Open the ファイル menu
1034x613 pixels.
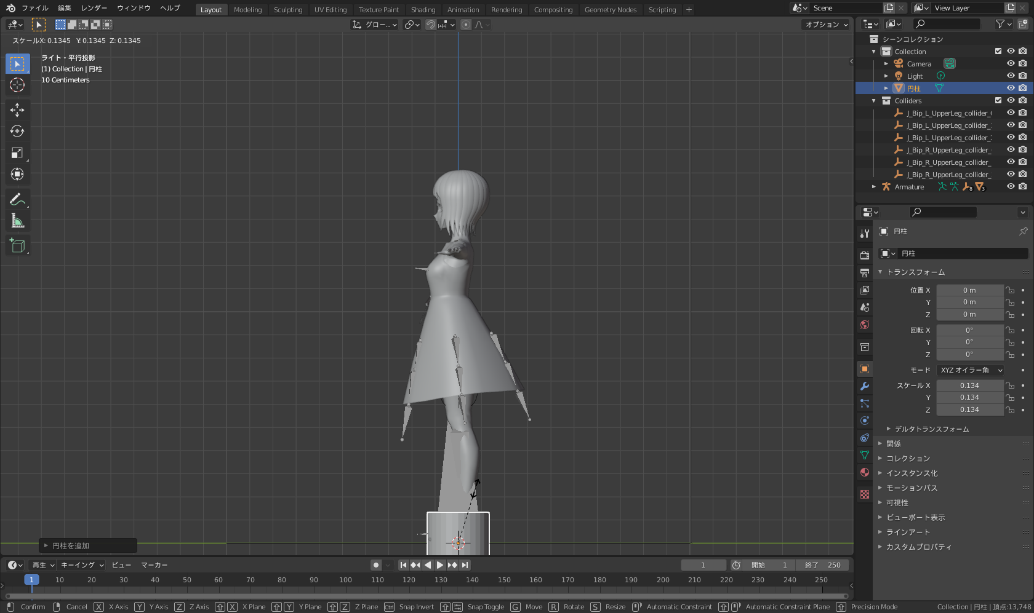tap(35, 8)
